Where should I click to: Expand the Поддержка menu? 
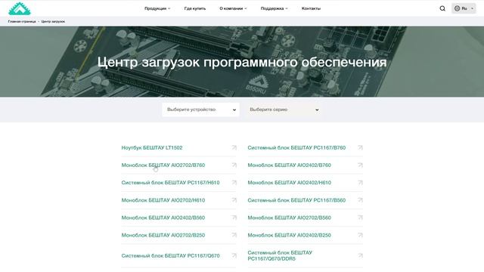coord(274,8)
